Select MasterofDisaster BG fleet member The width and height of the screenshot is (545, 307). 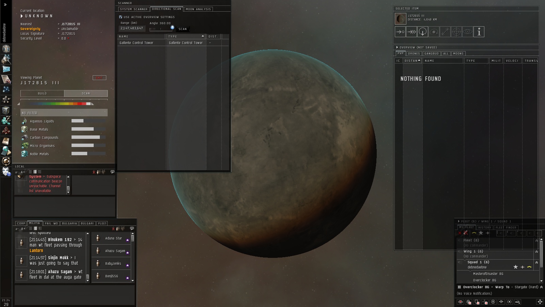[488, 274]
